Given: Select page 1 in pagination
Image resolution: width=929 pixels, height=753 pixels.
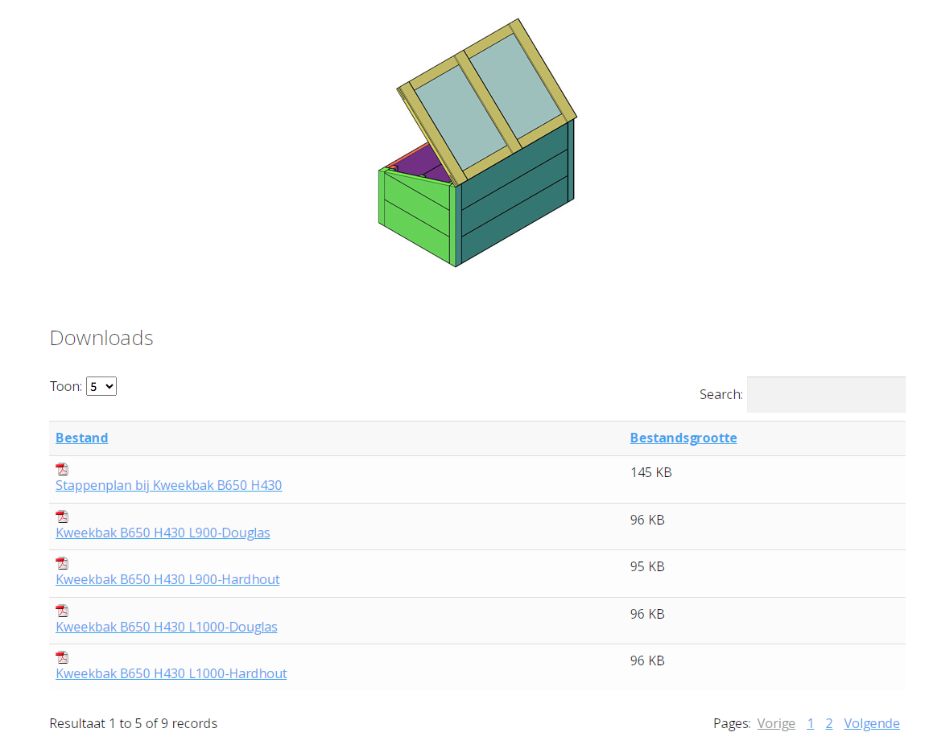Looking at the screenshot, I should tap(811, 723).
